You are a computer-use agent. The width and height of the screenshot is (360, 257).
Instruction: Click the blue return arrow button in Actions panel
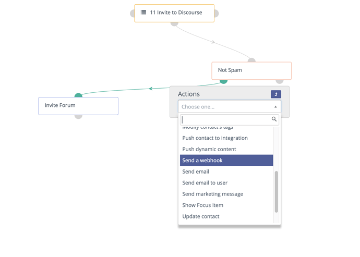[x=276, y=94]
